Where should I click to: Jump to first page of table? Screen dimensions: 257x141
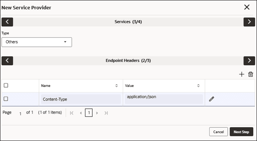pyautogui.click(x=72, y=113)
